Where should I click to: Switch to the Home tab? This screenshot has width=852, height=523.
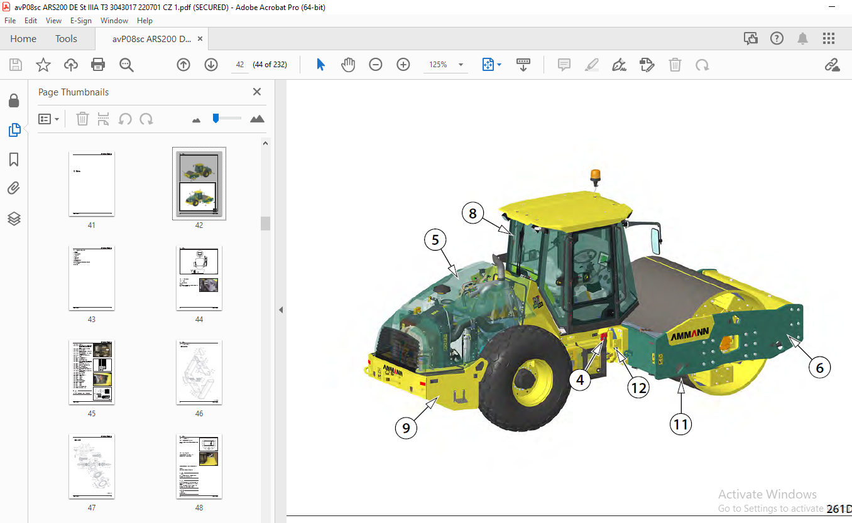tap(23, 38)
